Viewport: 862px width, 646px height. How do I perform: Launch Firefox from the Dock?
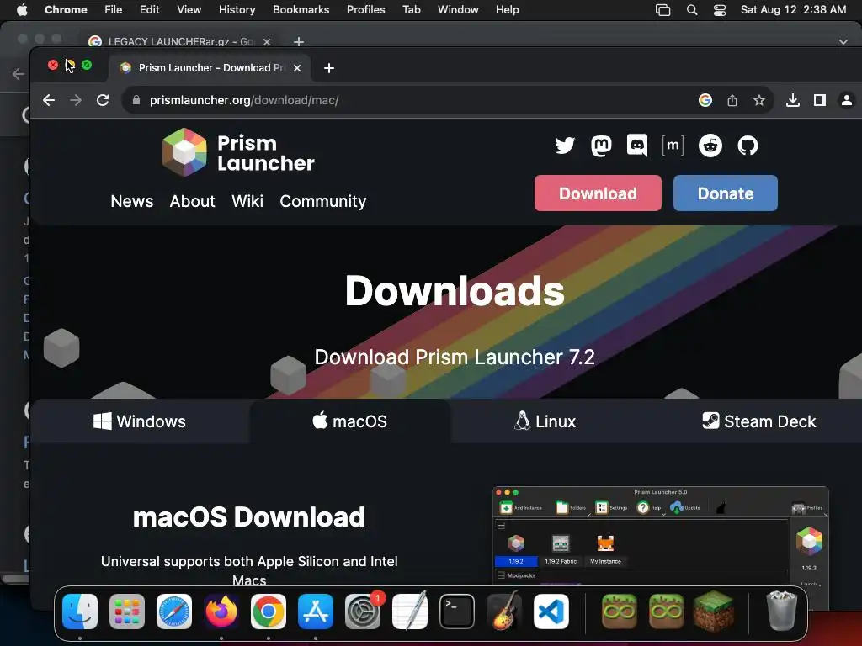point(221,612)
